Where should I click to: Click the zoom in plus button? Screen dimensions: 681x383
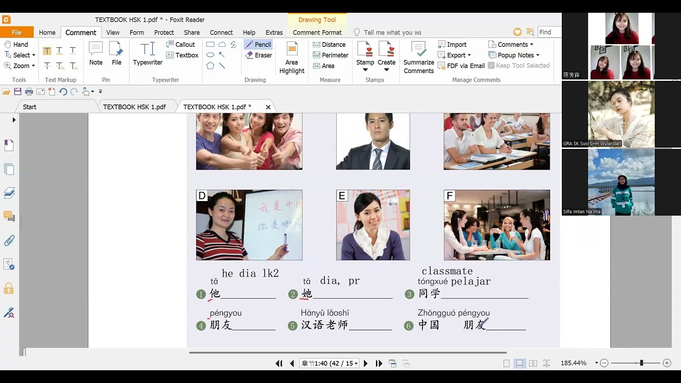pyautogui.click(x=667, y=363)
